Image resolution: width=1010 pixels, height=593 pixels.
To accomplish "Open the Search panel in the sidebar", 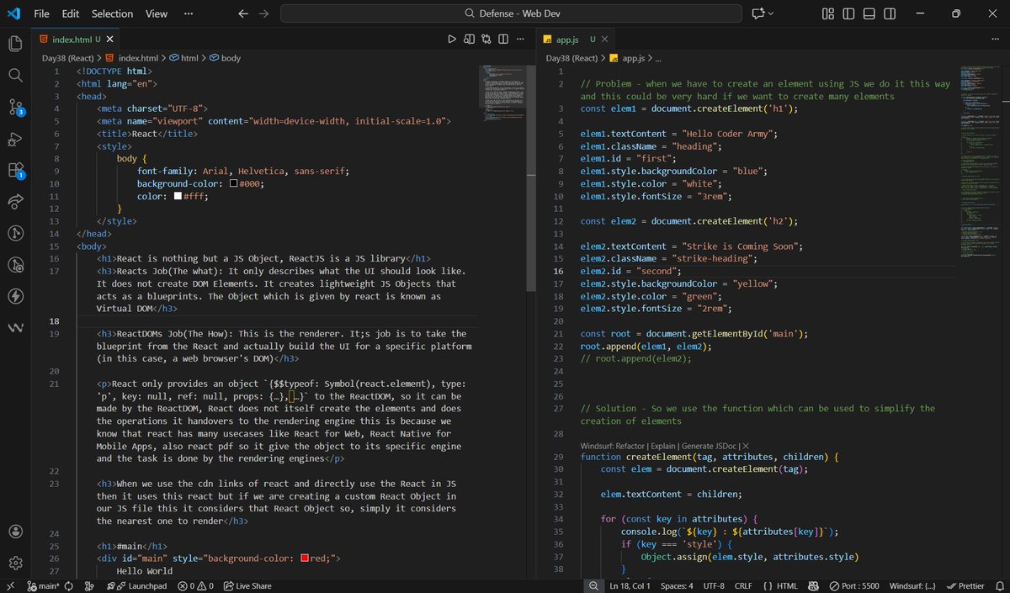I will tap(15, 74).
